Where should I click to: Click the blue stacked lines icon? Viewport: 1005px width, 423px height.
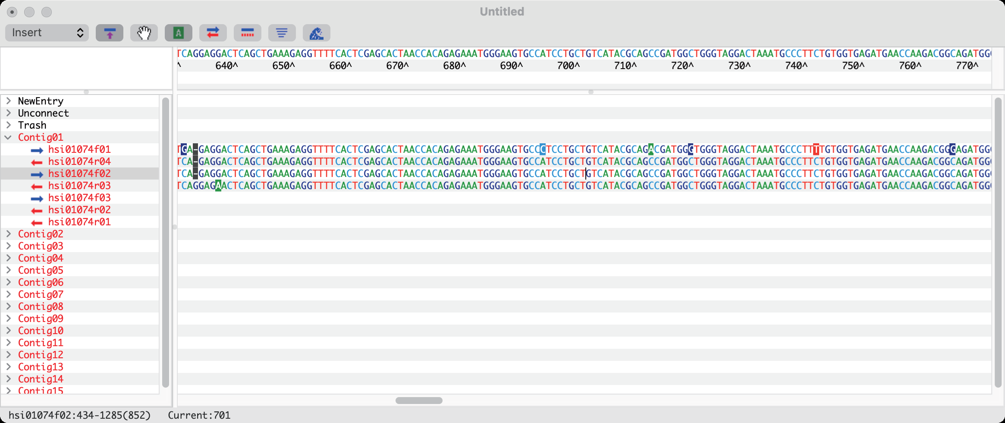[x=282, y=33]
